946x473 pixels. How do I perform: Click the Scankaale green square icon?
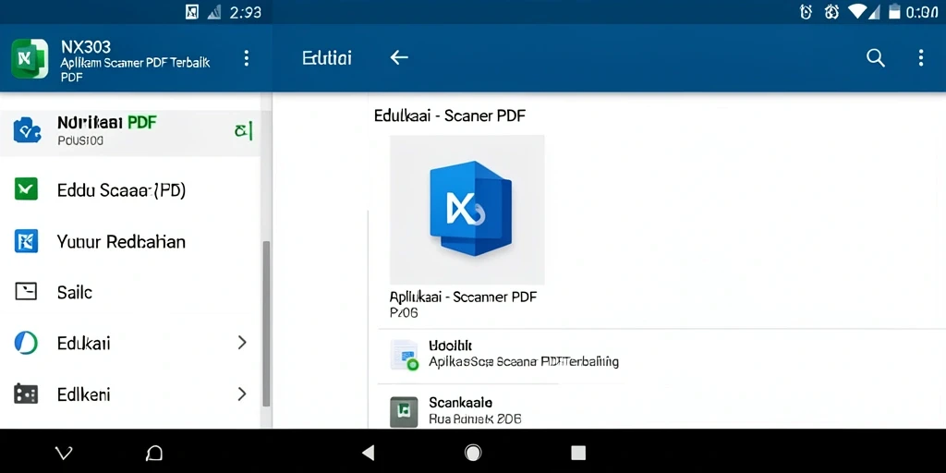coord(404,411)
